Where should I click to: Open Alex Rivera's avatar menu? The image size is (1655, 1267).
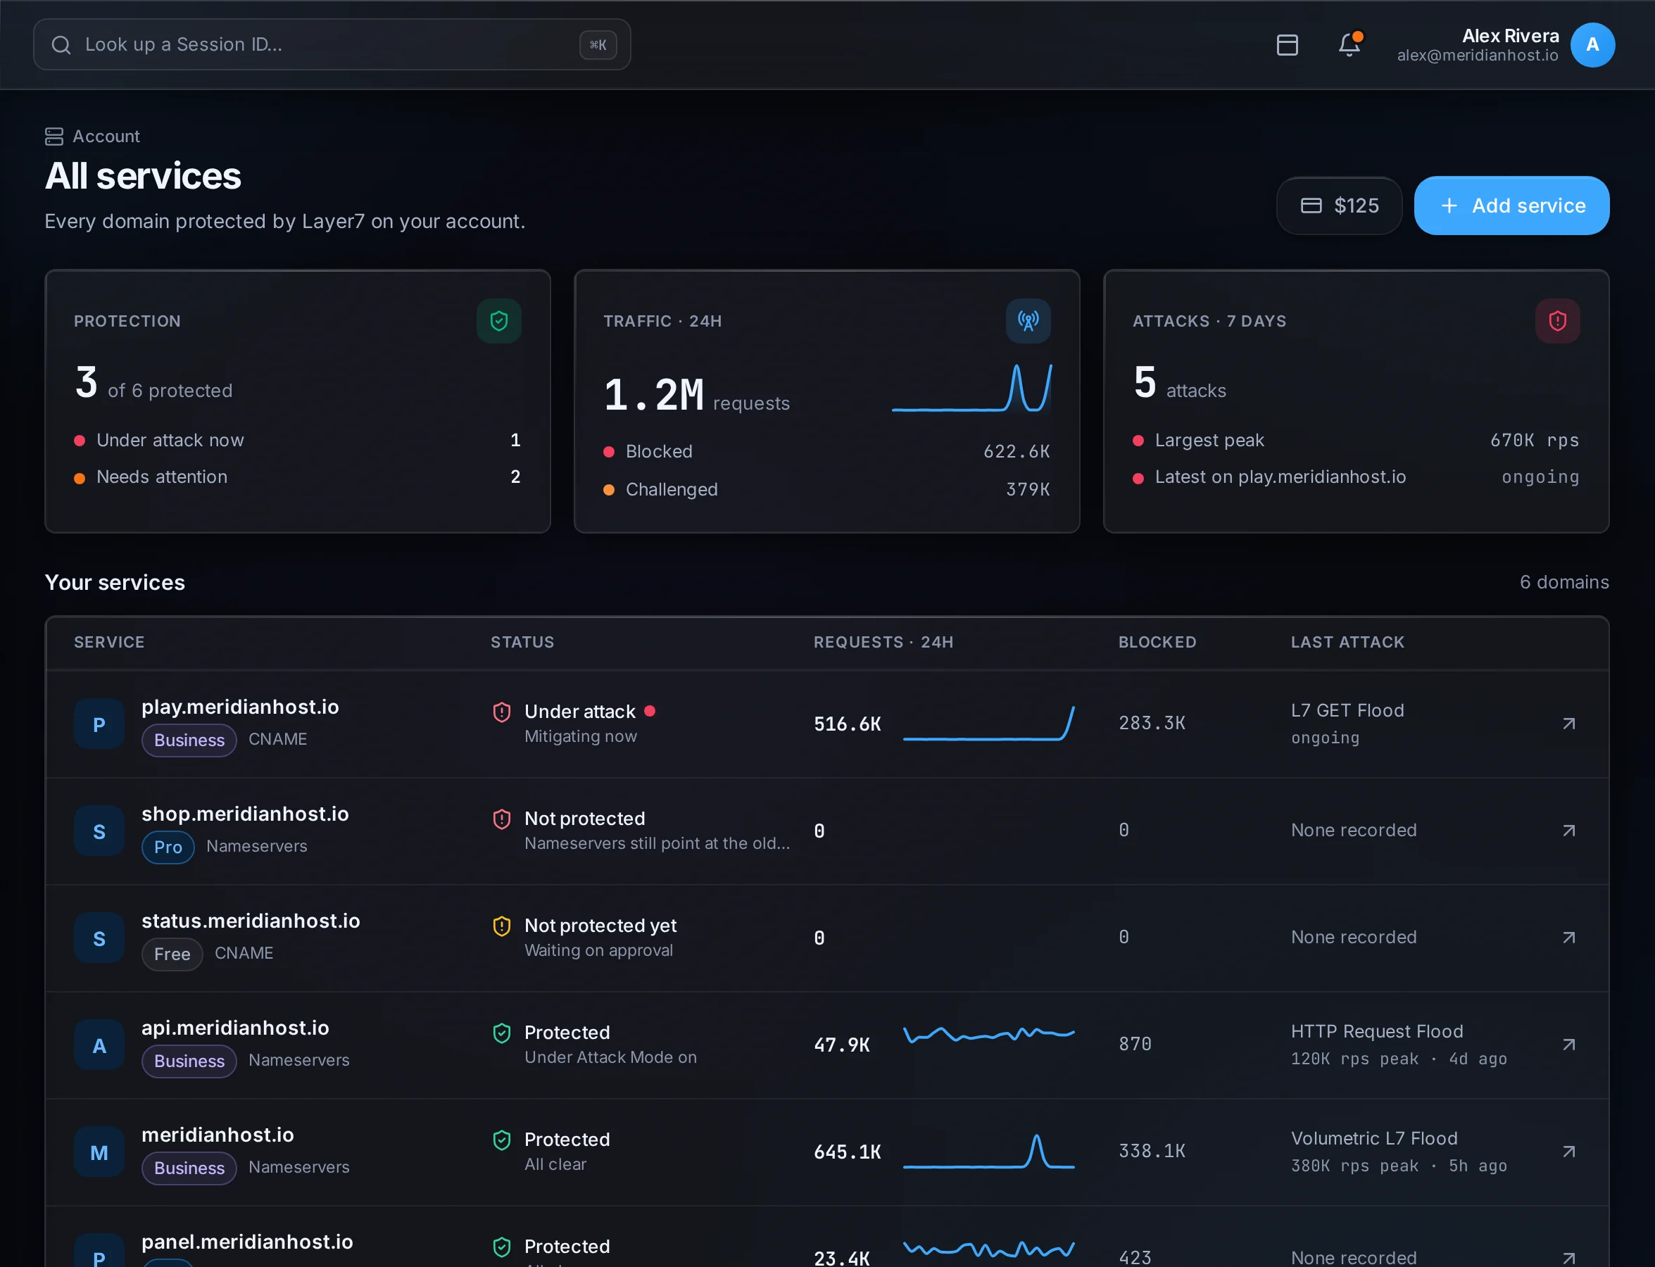coord(1592,45)
